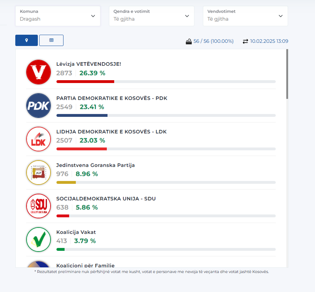This screenshot has width=315, height=292.
Task: Click the Koalicija Vakat checkmark logo
Action: click(x=38, y=240)
